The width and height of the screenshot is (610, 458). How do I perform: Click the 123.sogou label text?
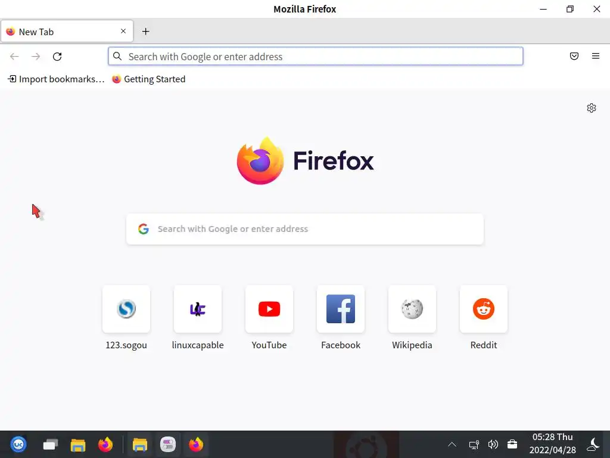pos(126,345)
